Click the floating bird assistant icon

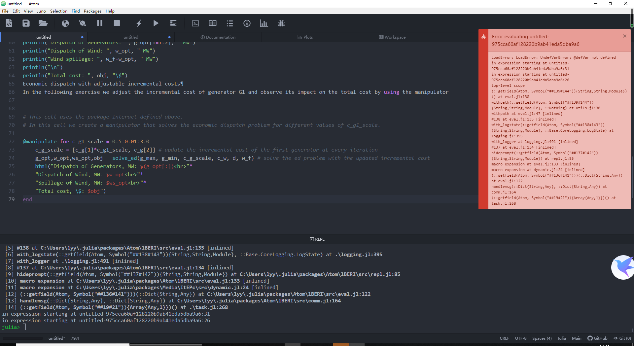tap(623, 267)
